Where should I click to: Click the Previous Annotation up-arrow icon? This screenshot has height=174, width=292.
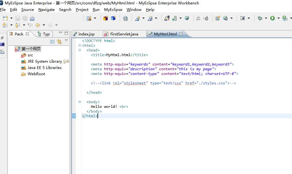(18, 25)
